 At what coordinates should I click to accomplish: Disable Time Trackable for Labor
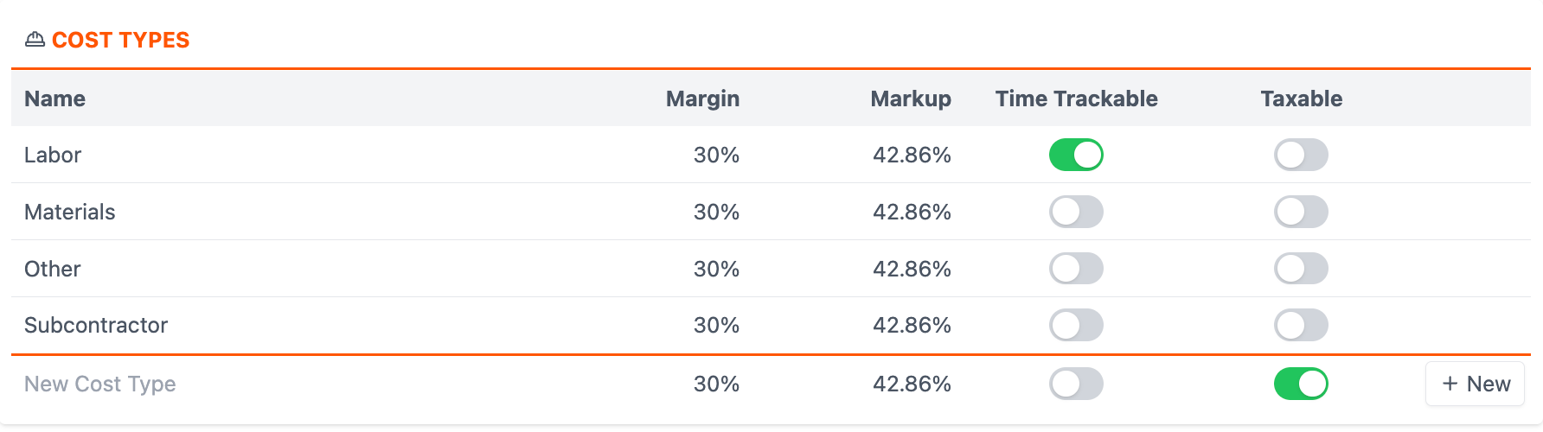(x=1076, y=155)
